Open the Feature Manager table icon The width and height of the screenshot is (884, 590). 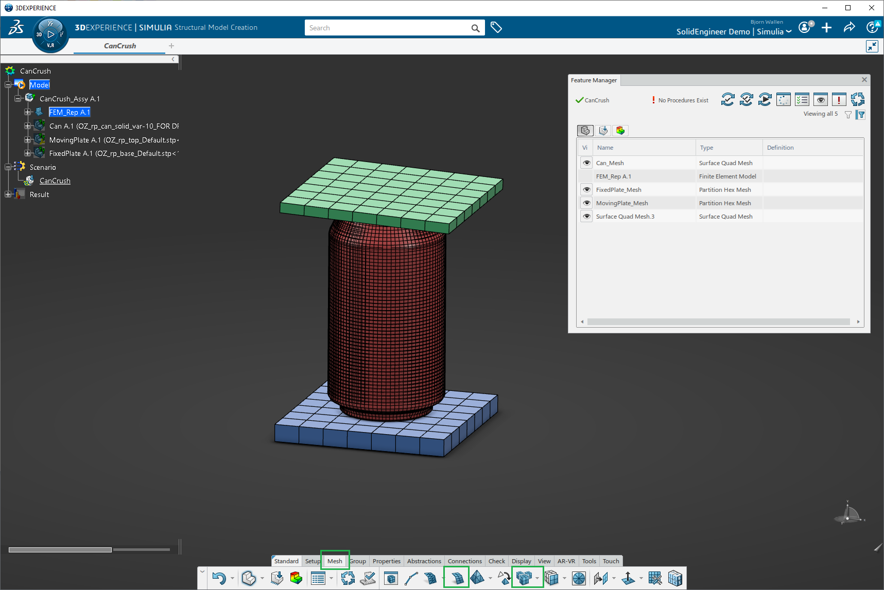318,578
